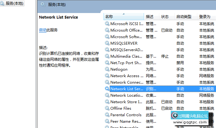Select the Multimedia Clas... service name
The width and height of the screenshot is (216, 128).
click(x=126, y=56)
